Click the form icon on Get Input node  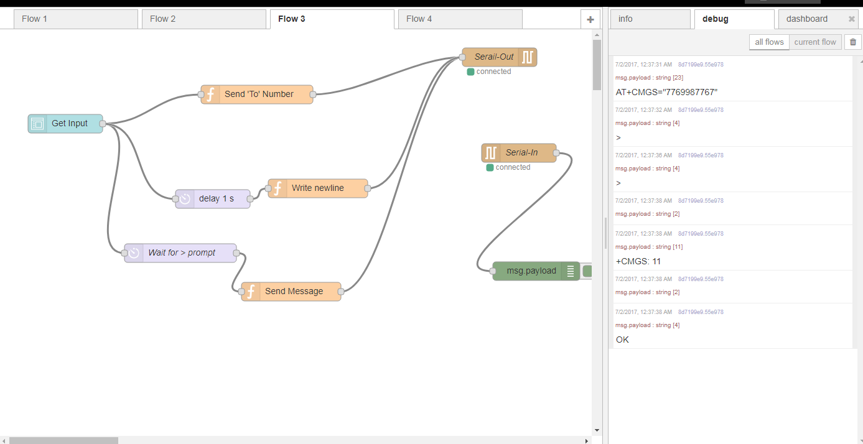pos(37,124)
